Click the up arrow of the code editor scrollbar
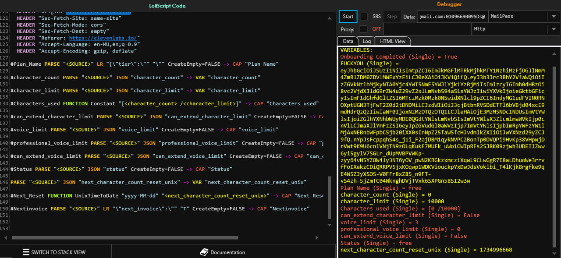561x258 pixels. tap(330, 18)
